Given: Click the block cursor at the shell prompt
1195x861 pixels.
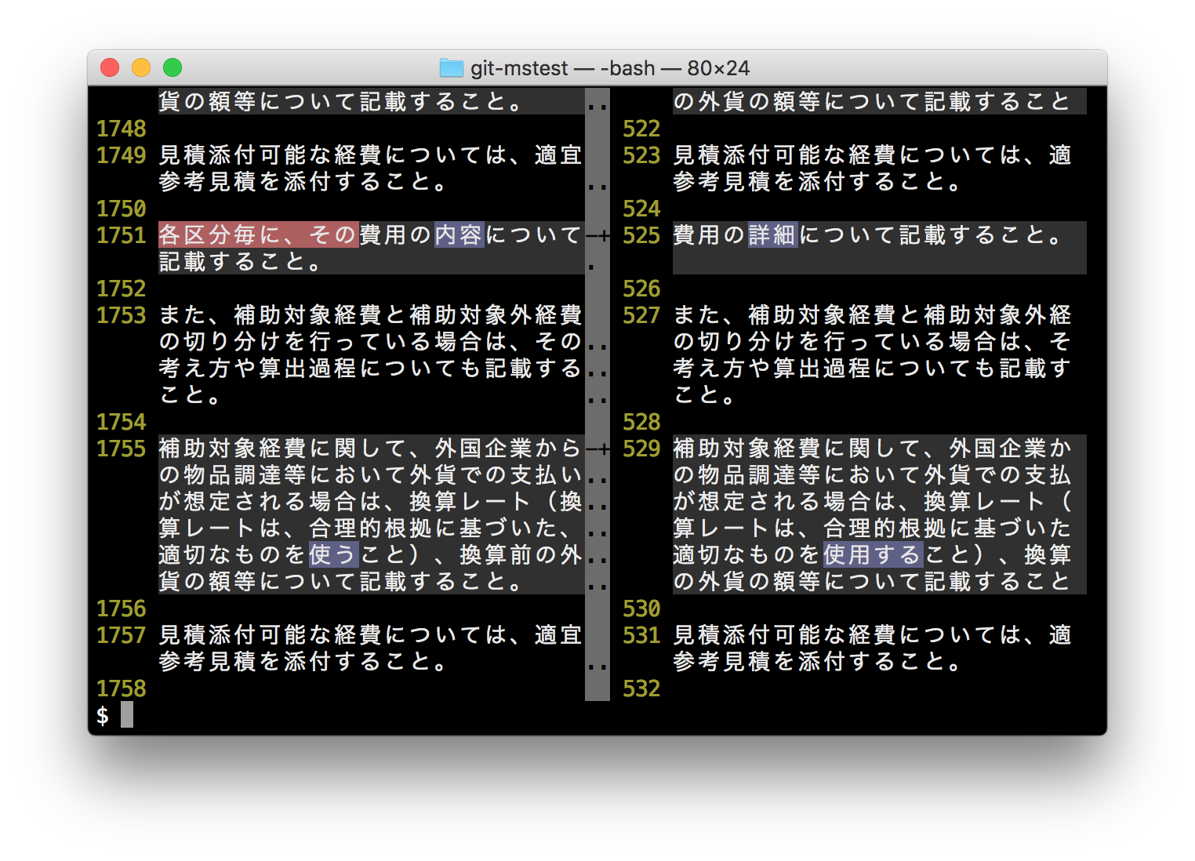Looking at the screenshot, I should [x=126, y=714].
